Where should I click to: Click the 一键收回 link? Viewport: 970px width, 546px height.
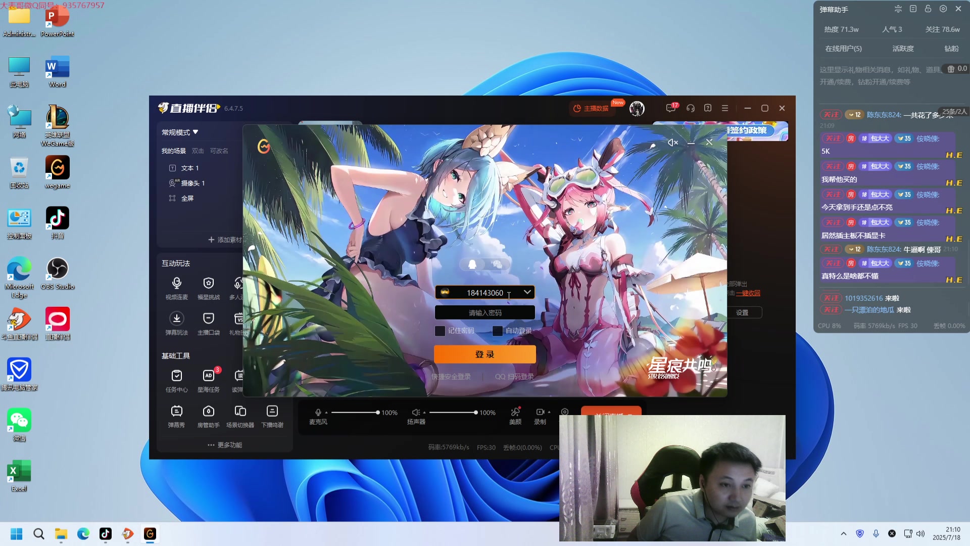click(x=748, y=293)
